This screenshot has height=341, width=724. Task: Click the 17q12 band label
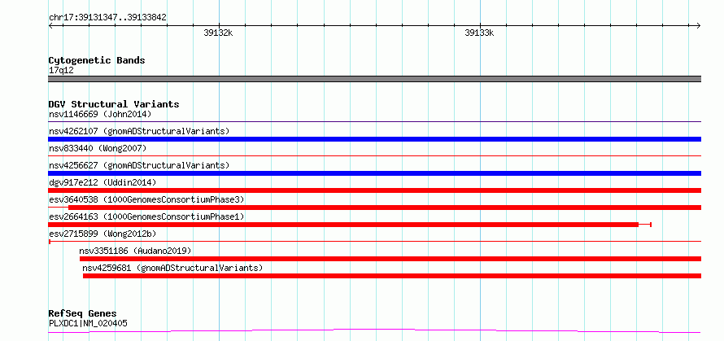(61, 70)
